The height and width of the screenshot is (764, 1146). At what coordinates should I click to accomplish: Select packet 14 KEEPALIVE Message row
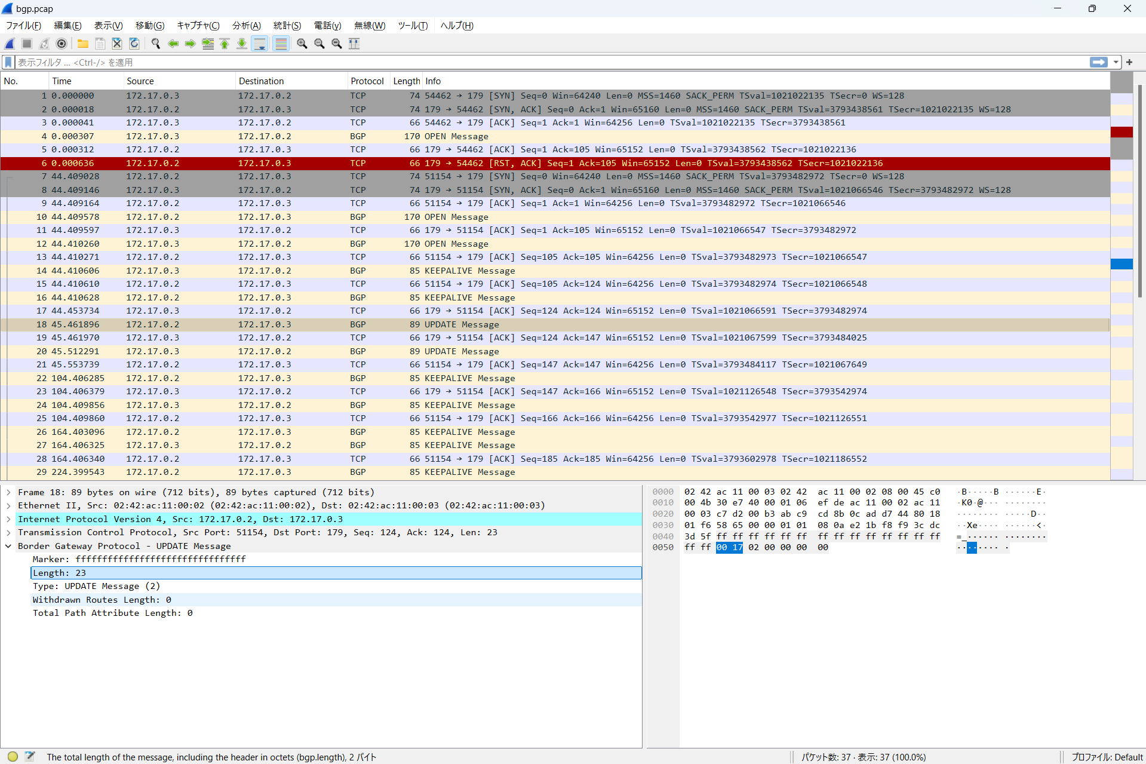tap(555, 271)
